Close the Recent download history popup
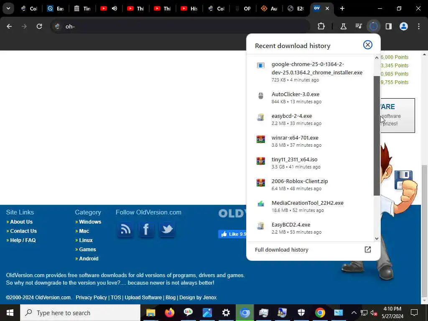 (367, 45)
